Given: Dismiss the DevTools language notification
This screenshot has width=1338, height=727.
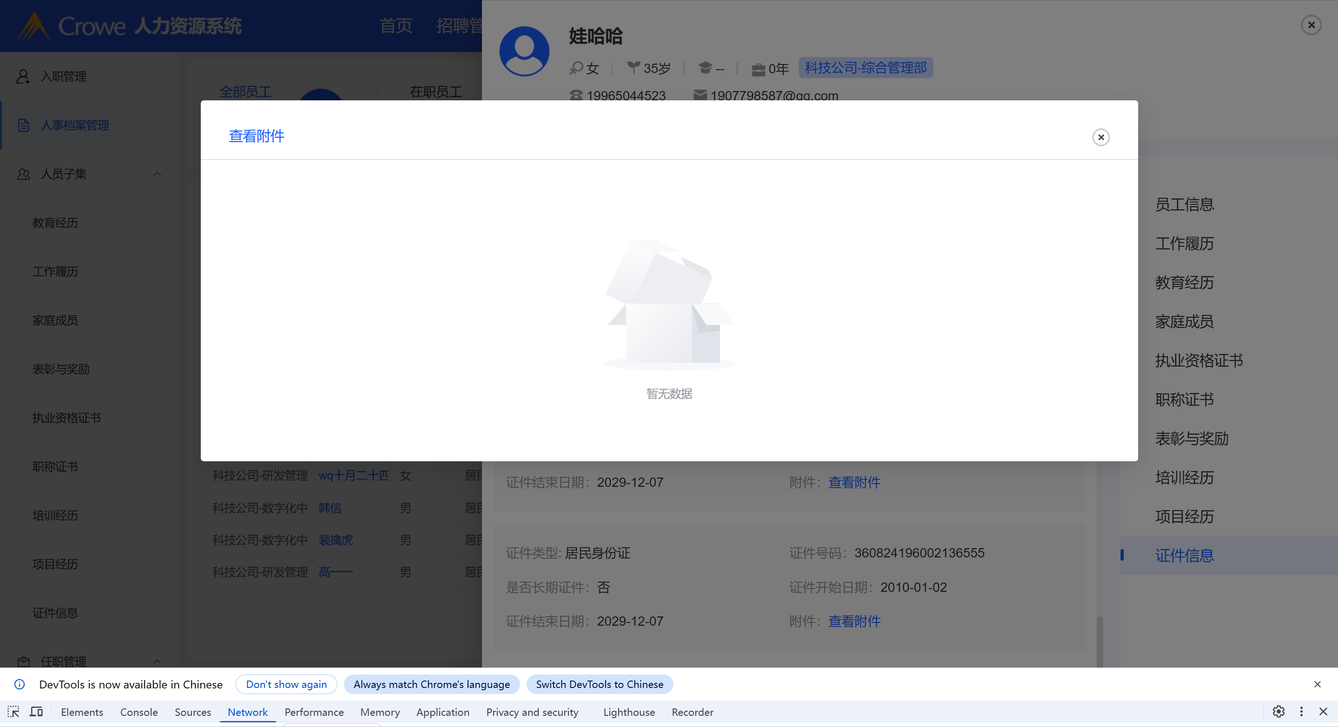Looking at the screenshot, I should coord(1317,684).
